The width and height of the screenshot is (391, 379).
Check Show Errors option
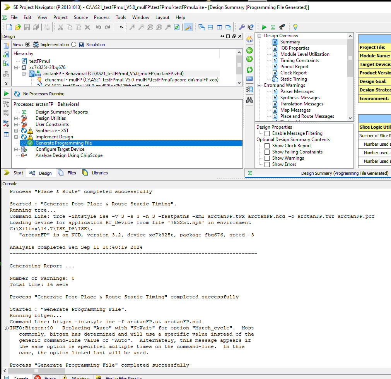(267, 164)
